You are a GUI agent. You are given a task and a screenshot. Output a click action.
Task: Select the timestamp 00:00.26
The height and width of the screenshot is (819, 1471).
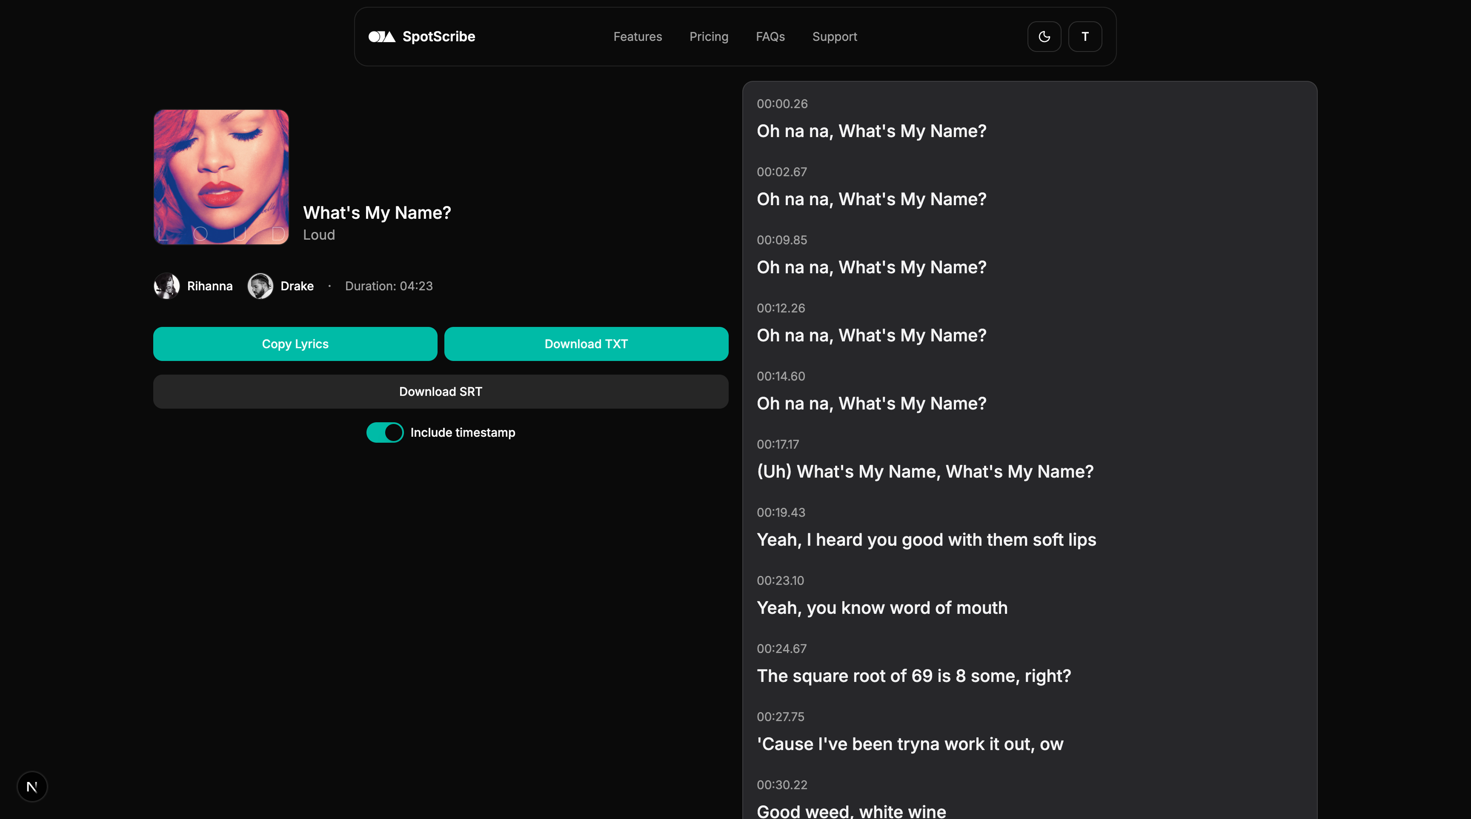[782, 103]
